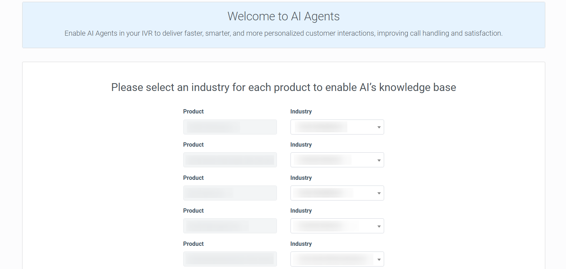The height and width of the screenshot is (269, 566).
Task: Select the second Product field
Action: [x=230, y=160]
